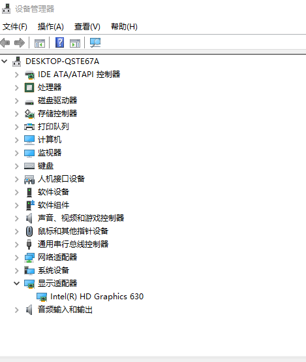Open the 操作(A) menu
306x362 pixels.
pyautogui.click(x=51, y=27)
